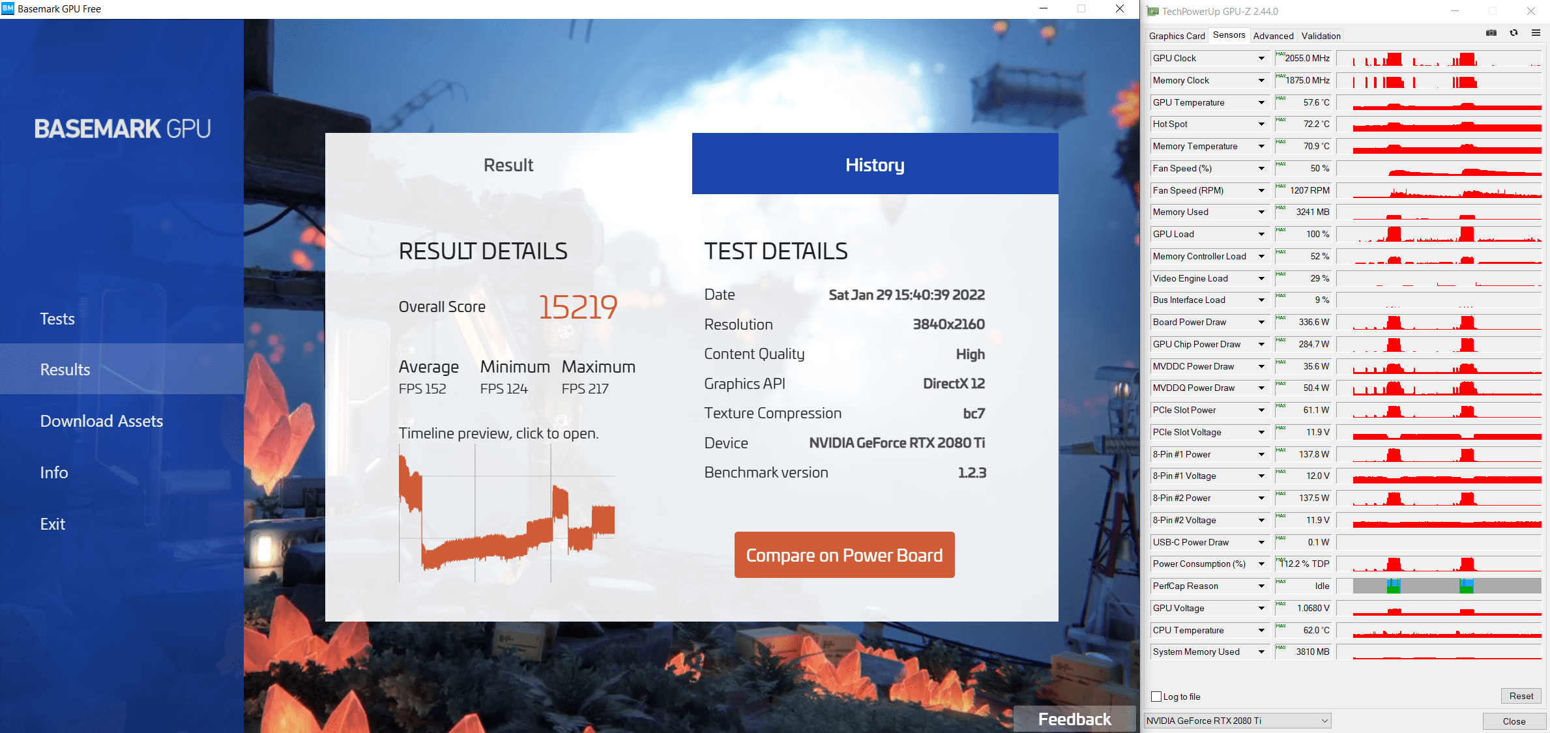The width and height of the screenshot is (1550, 733).
Task: Click the GPU Load history graph
Action: (x=1439, y=235)
